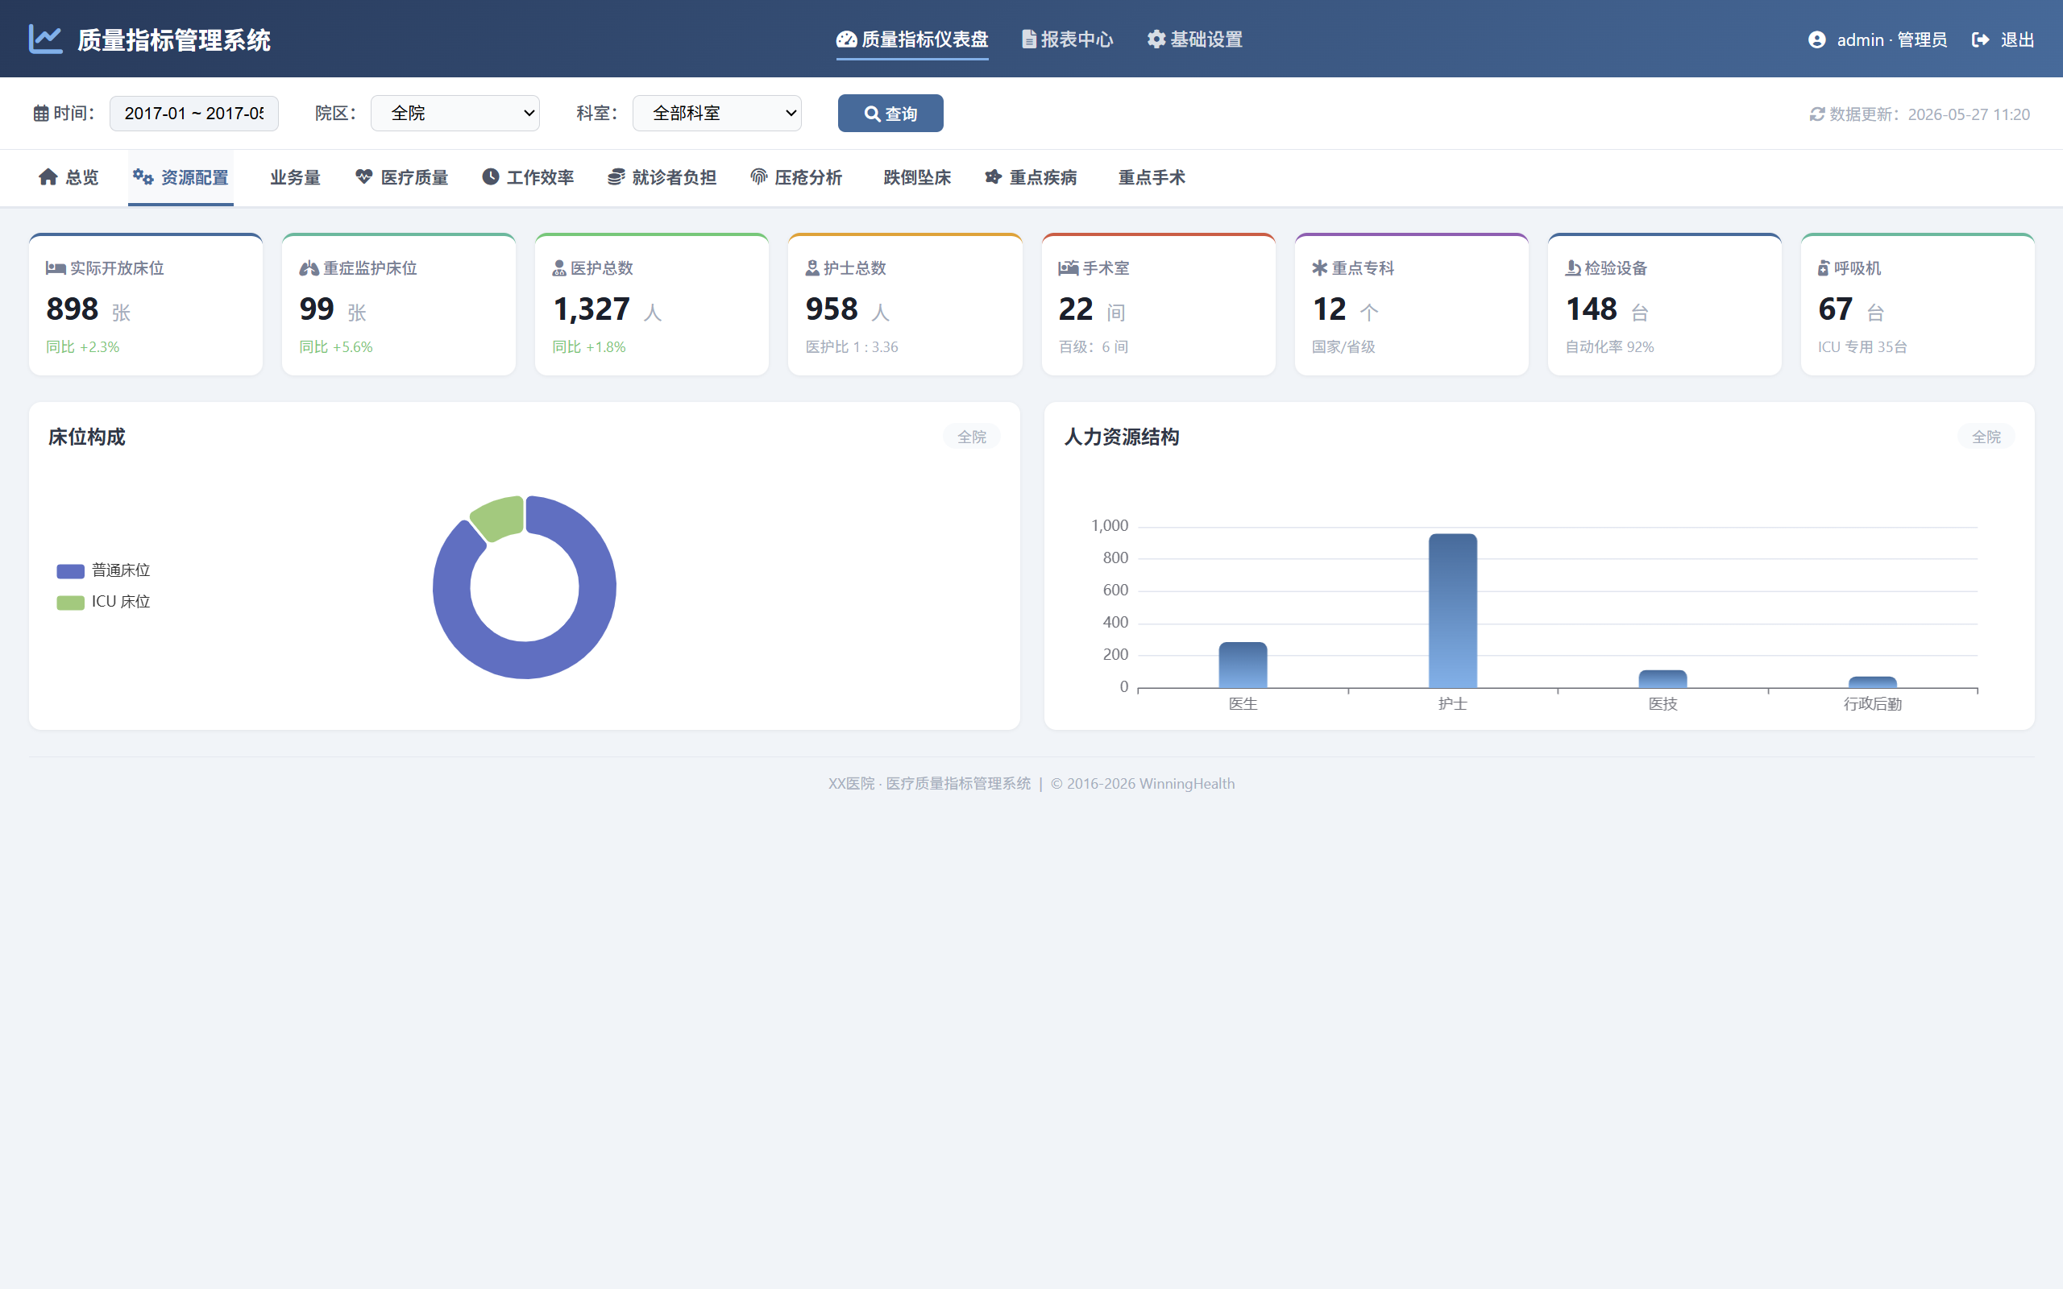The height and width of the screenshot is (1289, 2063).
Task: Click the calendar icon next to 时间
Action: click(x=41, y=114)
